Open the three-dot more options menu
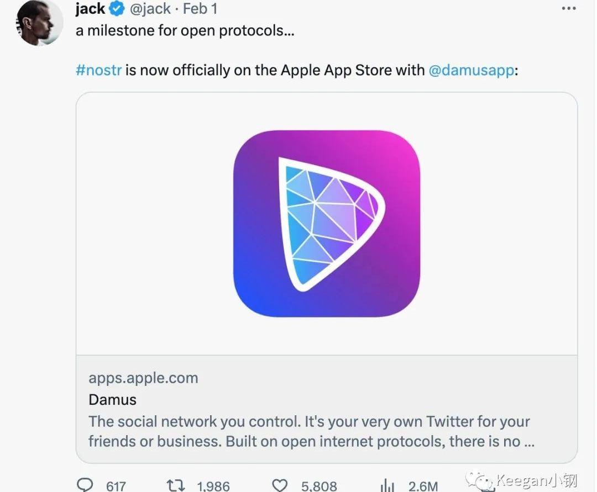The image size is (597, 492). [569, 9]
